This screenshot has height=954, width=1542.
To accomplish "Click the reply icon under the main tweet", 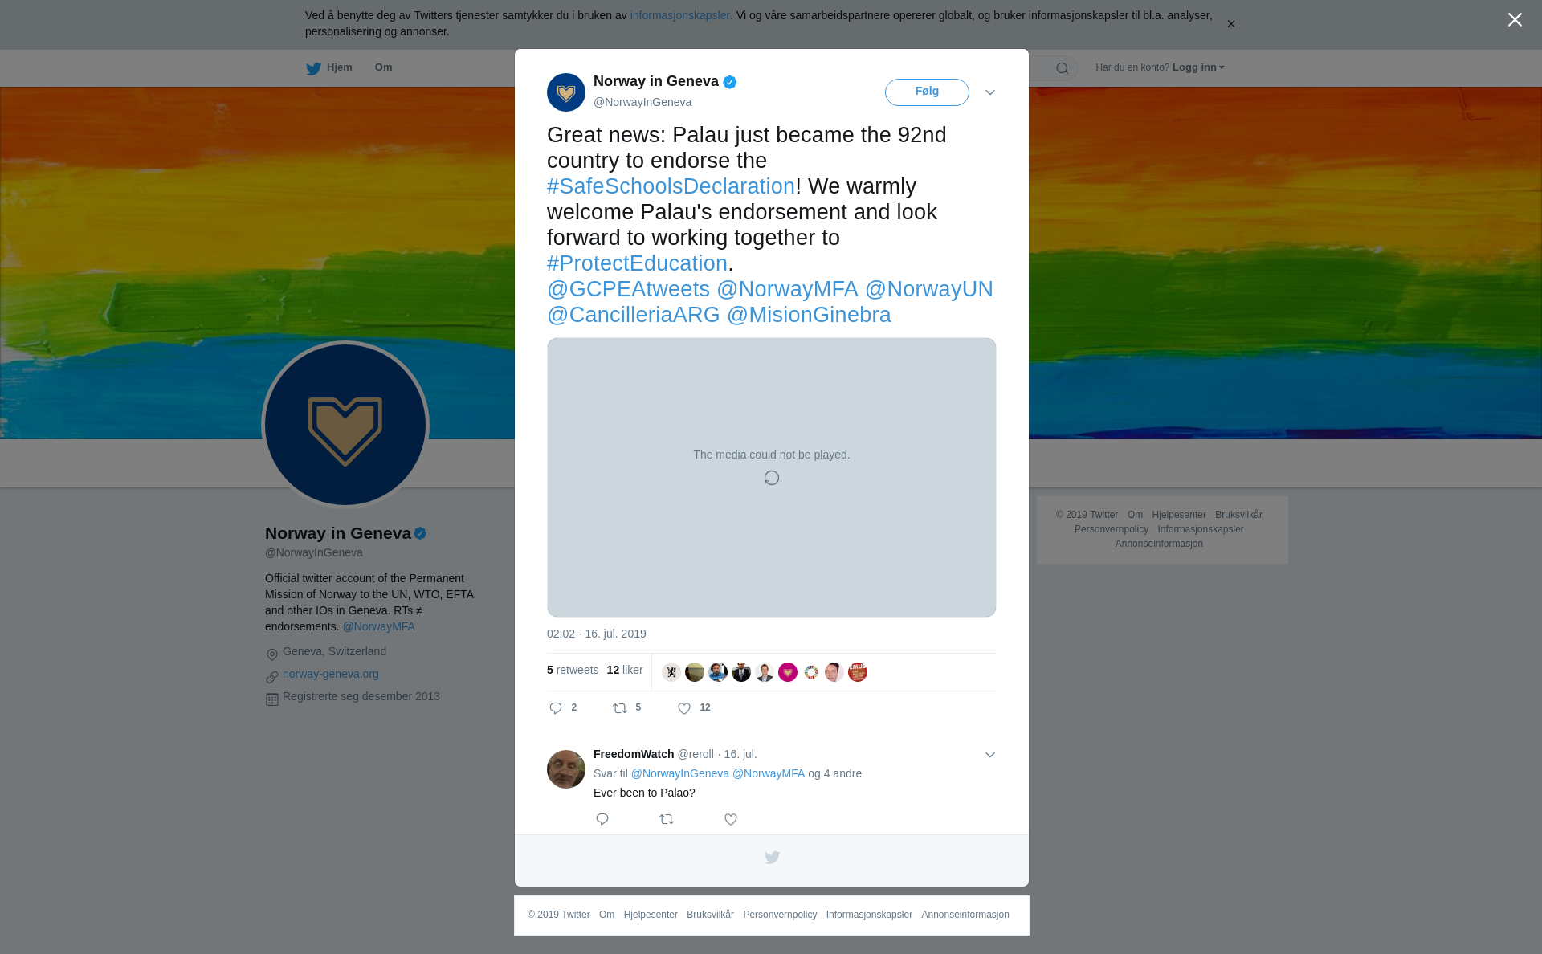I will pos(556,708).
